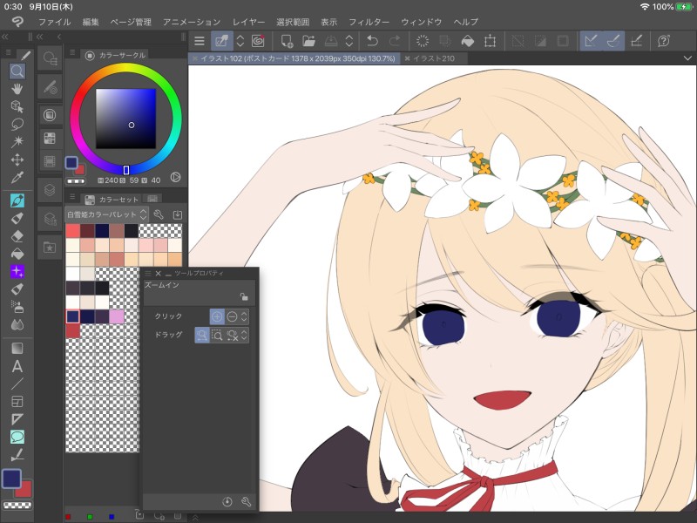Select the Auto select magic wand tool

17,141
